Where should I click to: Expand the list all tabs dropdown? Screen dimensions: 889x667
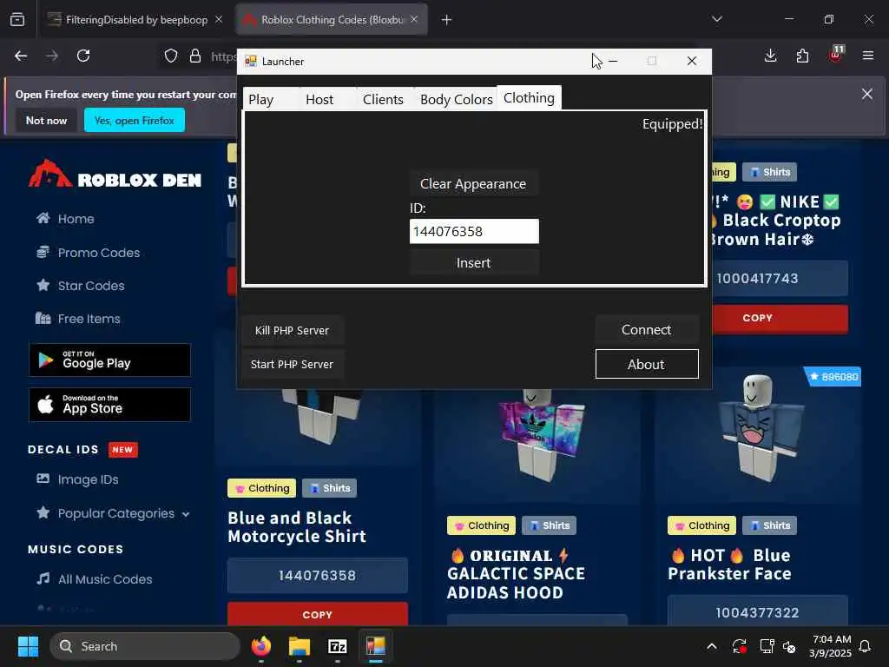[x=716, y=19]
